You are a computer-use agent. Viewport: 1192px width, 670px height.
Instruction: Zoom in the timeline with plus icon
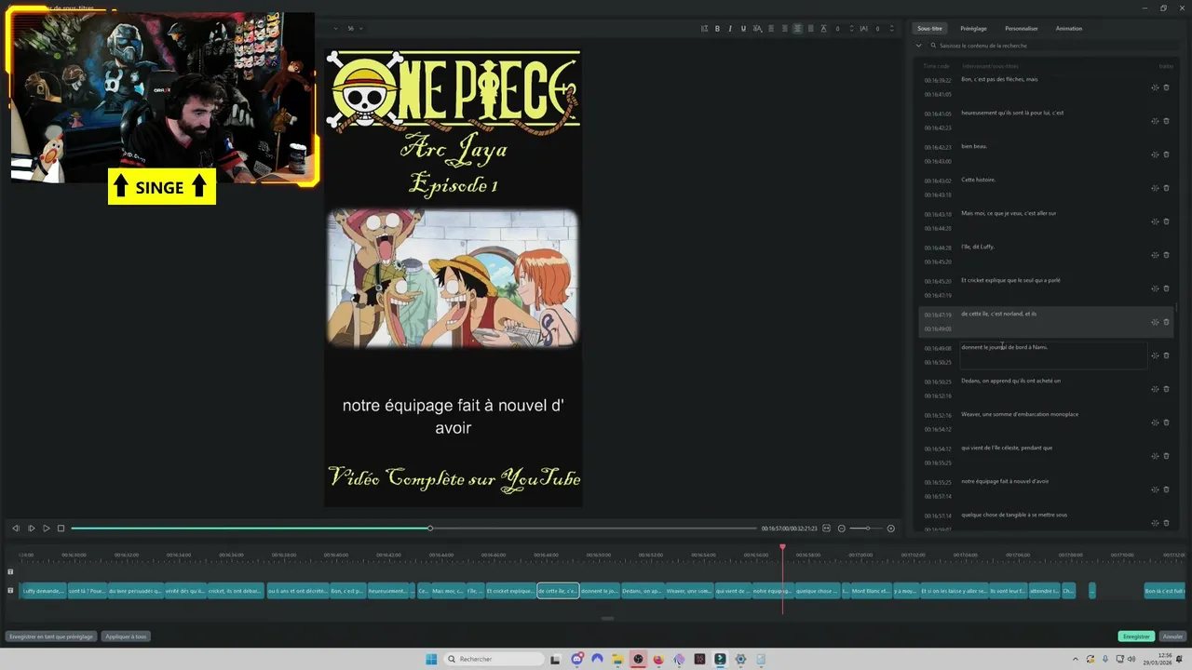coord(890,529)
